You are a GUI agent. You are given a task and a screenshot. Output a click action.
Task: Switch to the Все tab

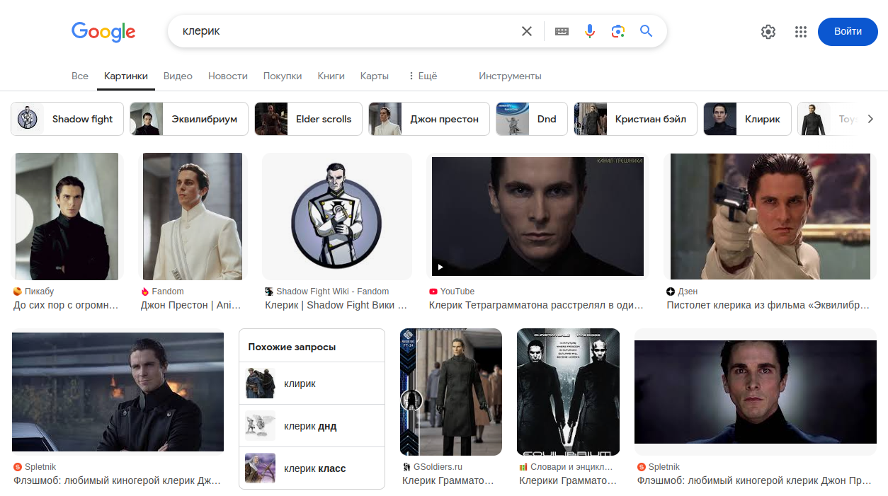tap(80, 76)
